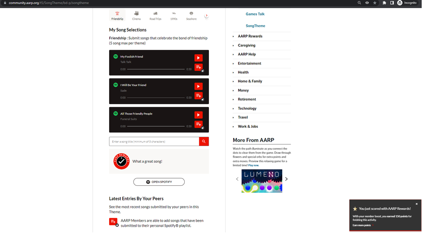Click the red song search magnifier button
Image resolution: width=426 pixels, height=240 pixels.
pos(204,141)
